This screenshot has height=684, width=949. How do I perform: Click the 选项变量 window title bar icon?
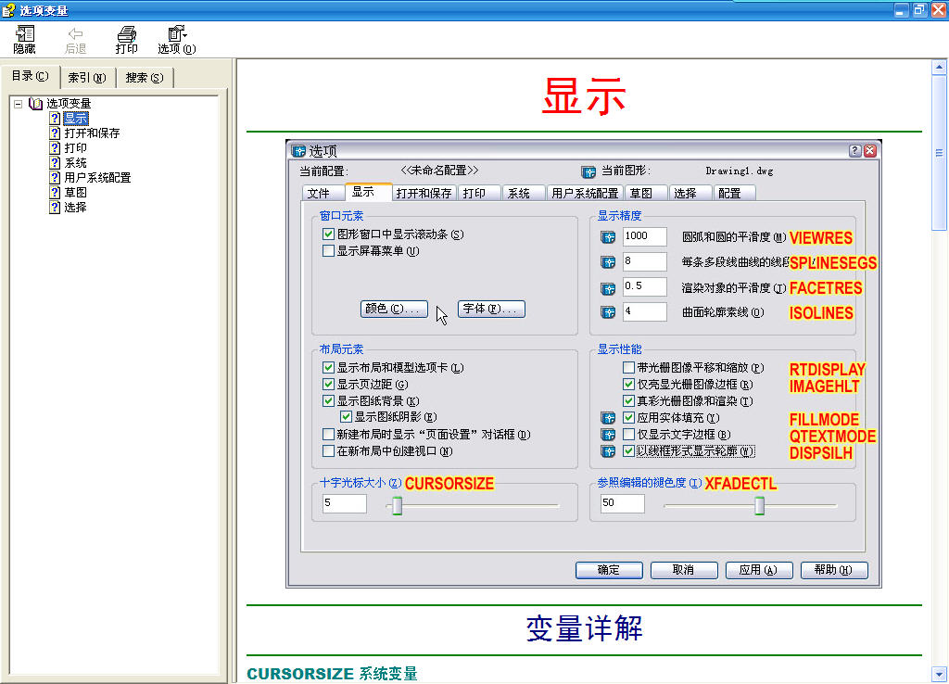point(8,9)
